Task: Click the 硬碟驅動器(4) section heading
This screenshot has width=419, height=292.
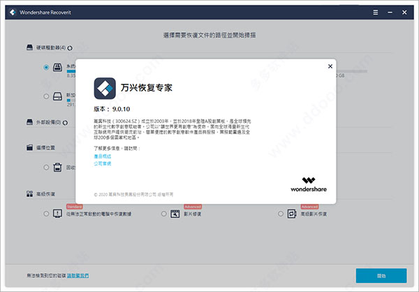Action: 51,48
